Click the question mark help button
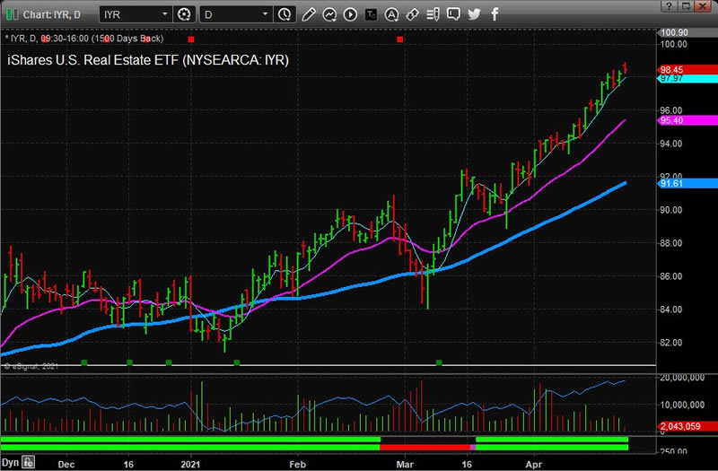The image size is (718, 471). [668, 6]
